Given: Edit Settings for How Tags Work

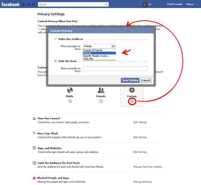Looking at the screenshot, I should click(140, 137).
